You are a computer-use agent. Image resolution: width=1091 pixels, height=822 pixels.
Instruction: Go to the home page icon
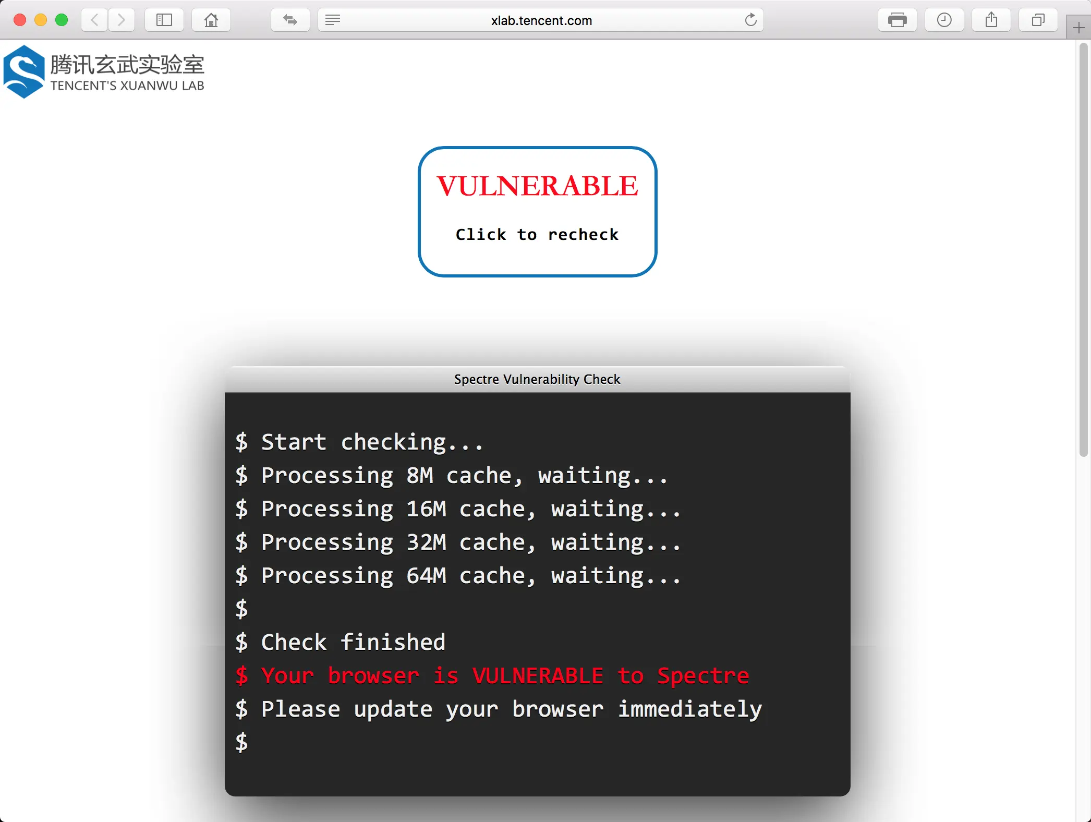(211, 20)
